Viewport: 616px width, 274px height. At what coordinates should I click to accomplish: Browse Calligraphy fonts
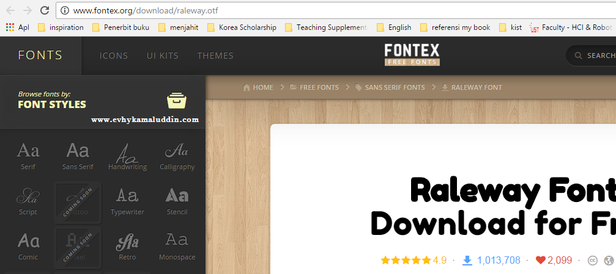coord(177,156)
